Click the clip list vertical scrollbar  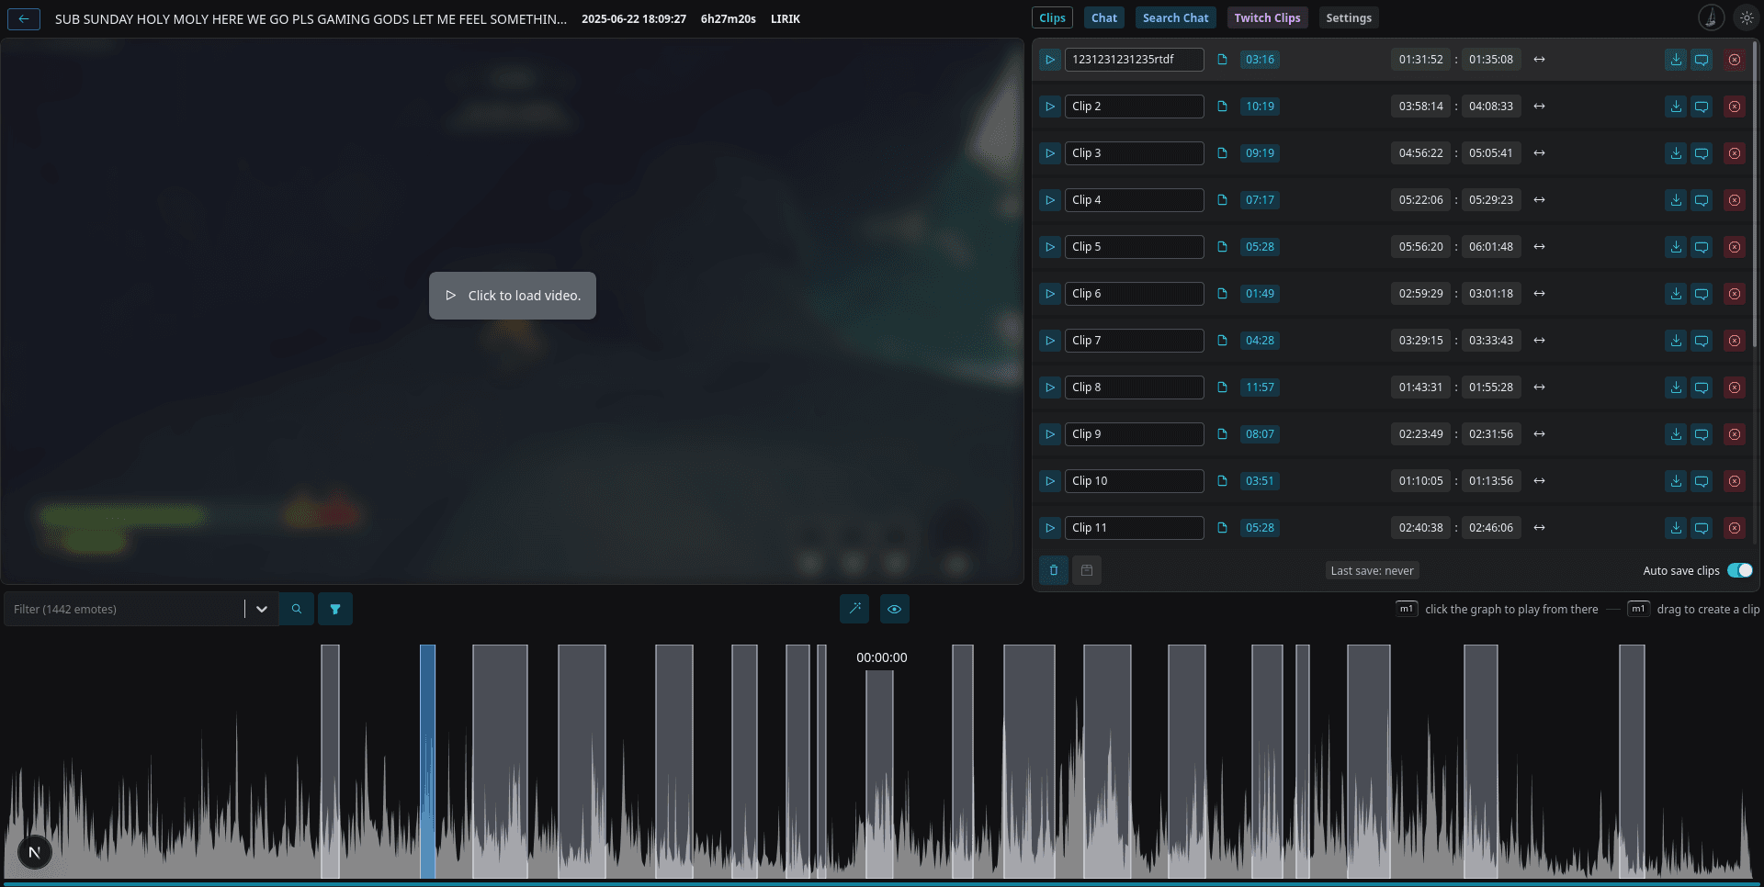point(1756,193)
